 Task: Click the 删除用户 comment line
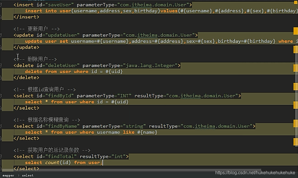[x=35, y=59]
